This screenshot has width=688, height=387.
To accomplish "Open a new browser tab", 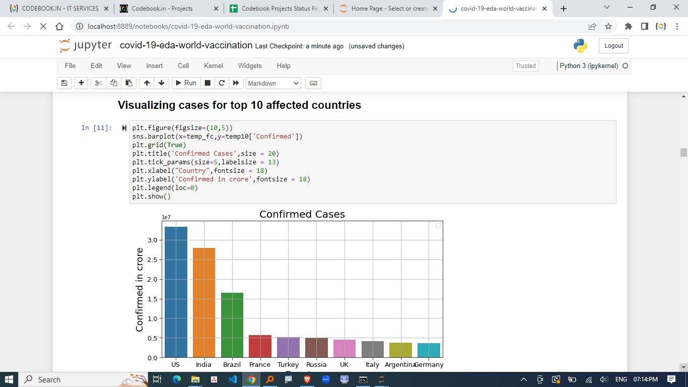I will coord(564,9).
